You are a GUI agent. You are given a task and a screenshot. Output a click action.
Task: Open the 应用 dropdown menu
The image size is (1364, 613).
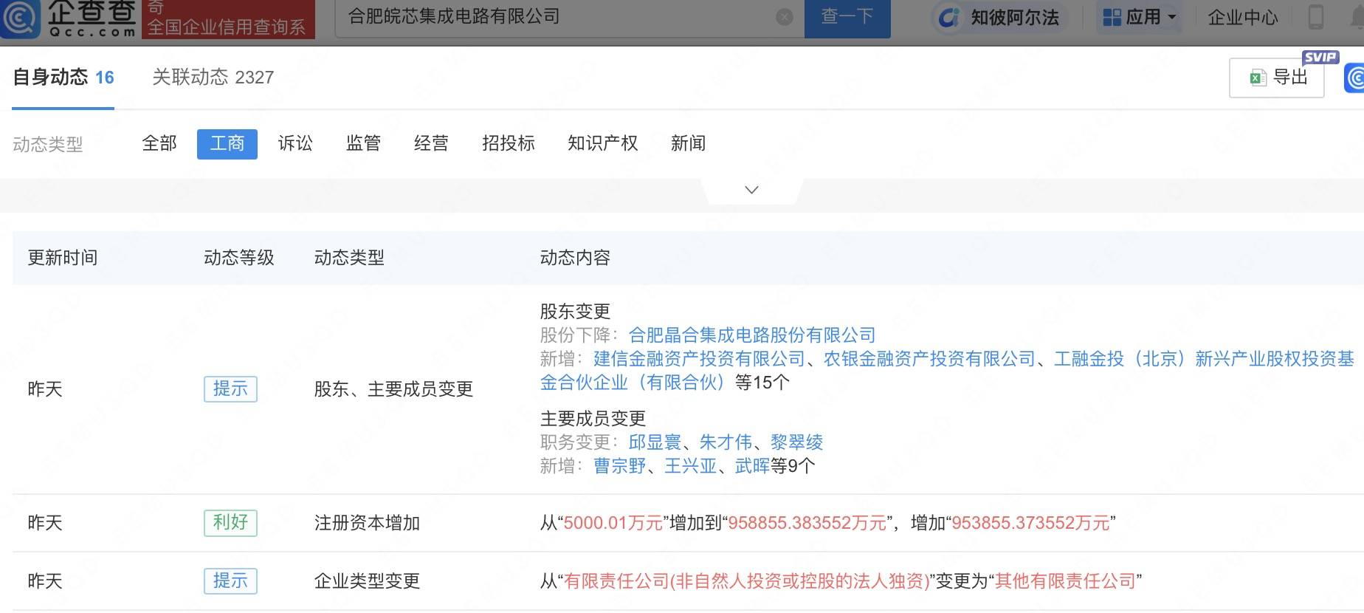(1139, 17)
